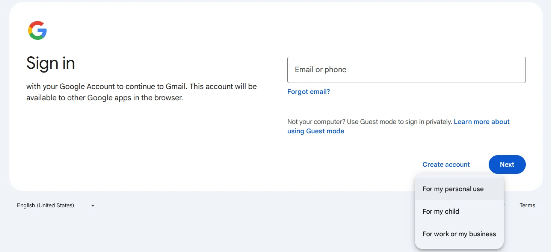Open the English (United States) language selector

pyautogui.click(x=45, y=205)
